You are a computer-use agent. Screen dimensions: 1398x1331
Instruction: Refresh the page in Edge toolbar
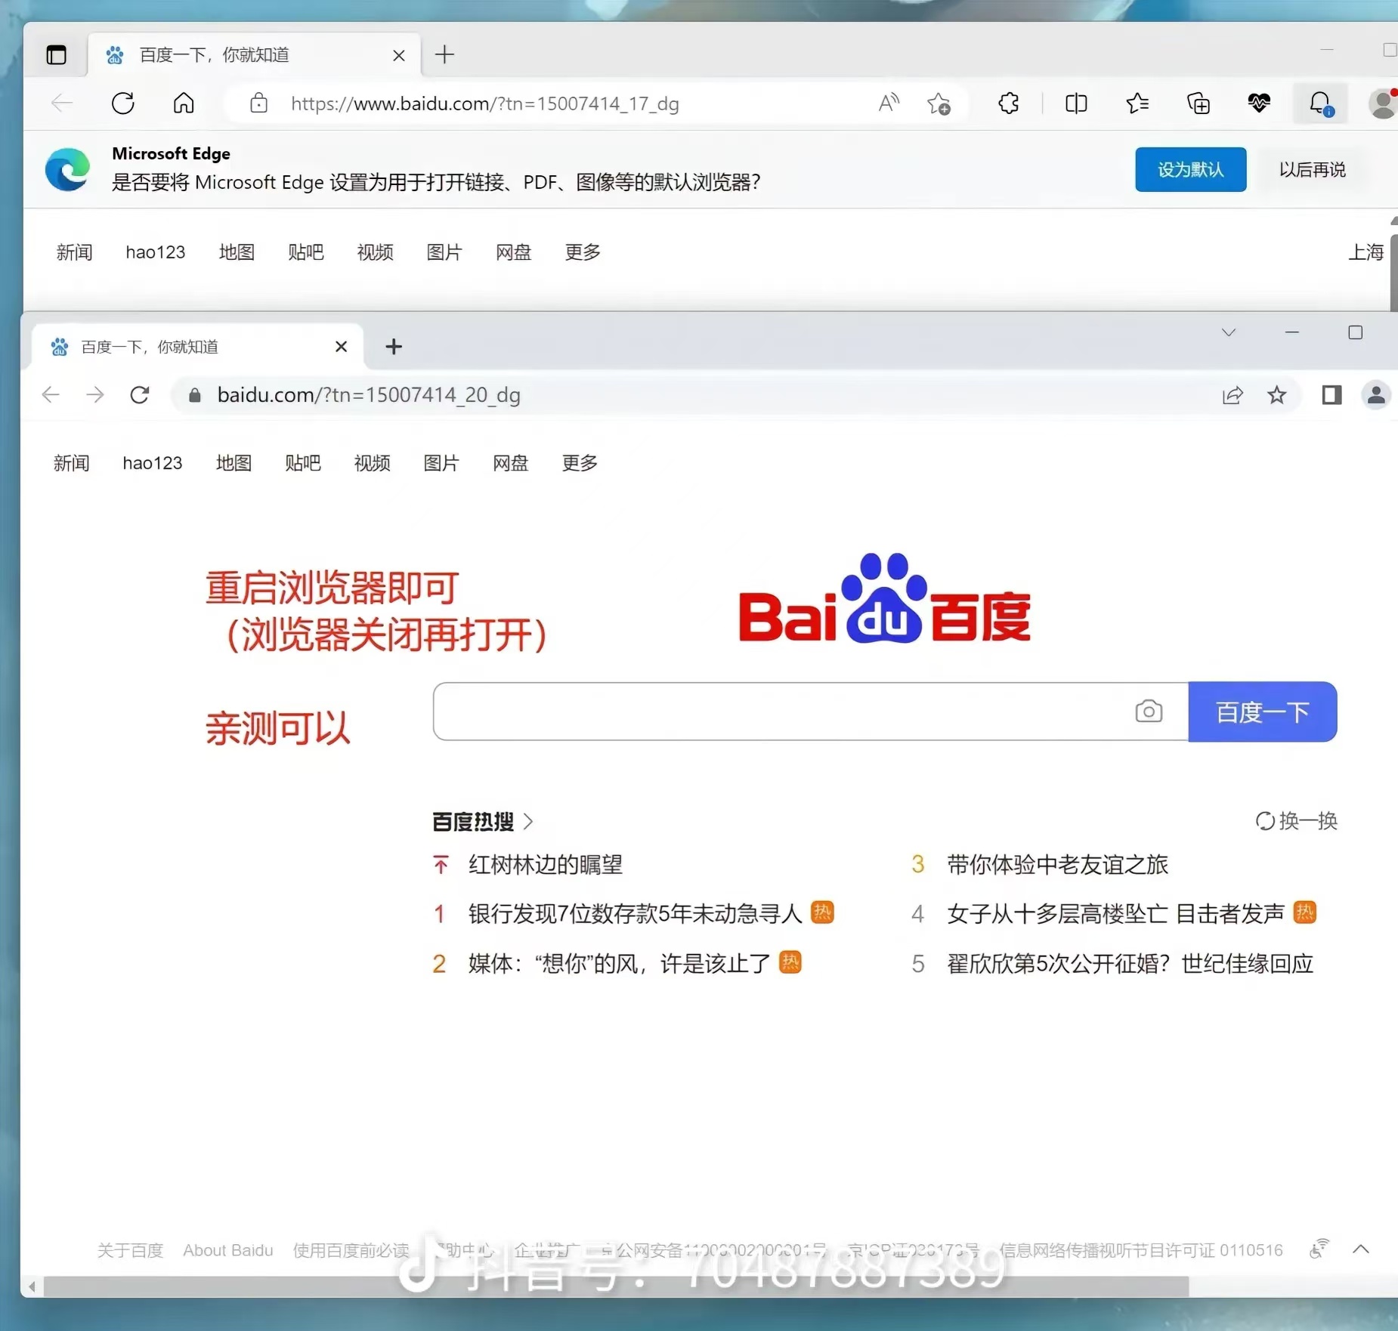coord(123,103)
